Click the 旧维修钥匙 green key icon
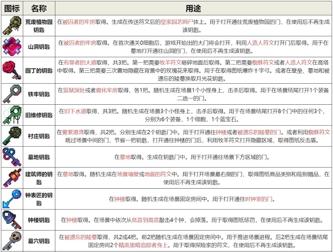This screenshot has height=252, width=333. (x=11, y=115)
